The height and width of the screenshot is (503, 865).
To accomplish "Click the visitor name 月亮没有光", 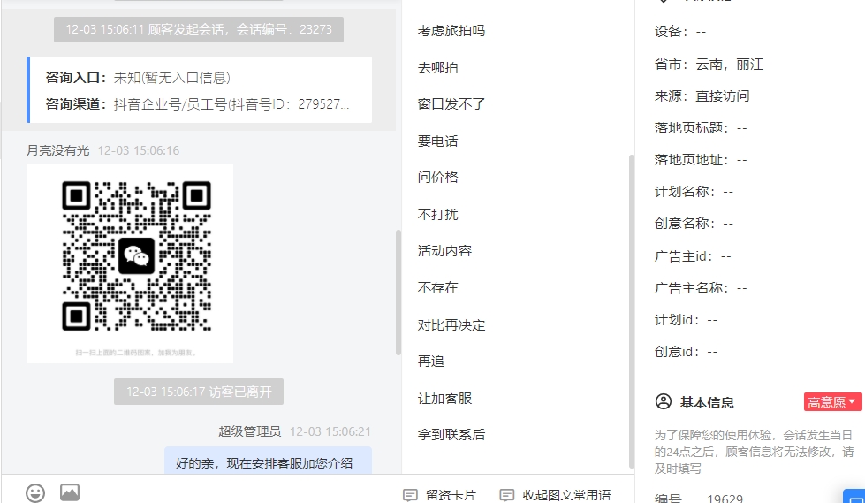I will pyautogui.click(x=58, y=150).
